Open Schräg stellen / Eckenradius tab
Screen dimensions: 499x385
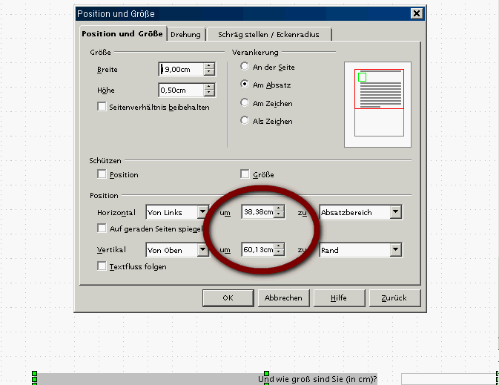pyautogui.click(x=268, y=35)
